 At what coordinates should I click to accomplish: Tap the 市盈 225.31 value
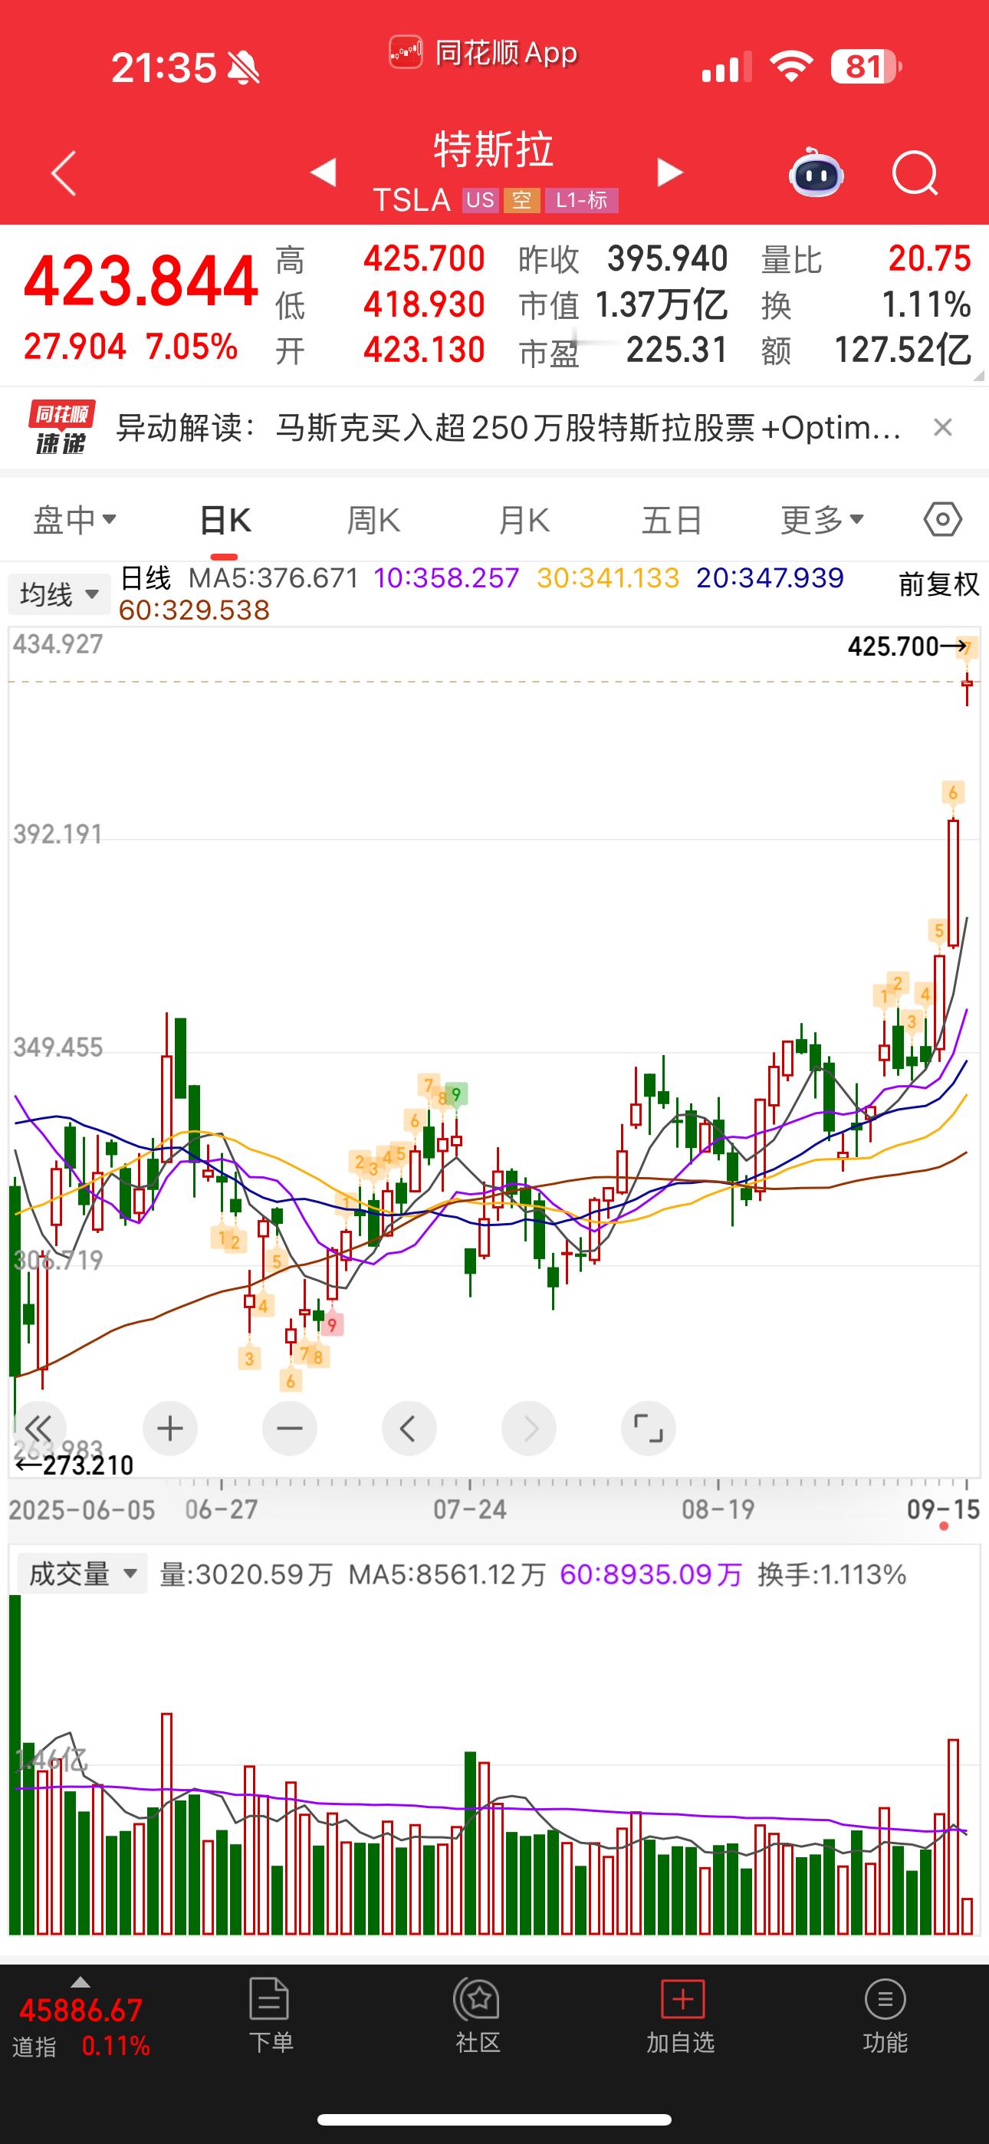tap(677, 350)
